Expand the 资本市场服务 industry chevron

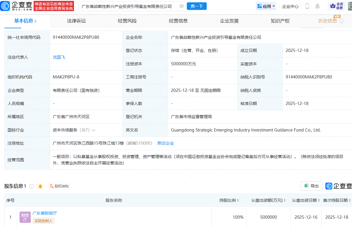coord(94,130)
